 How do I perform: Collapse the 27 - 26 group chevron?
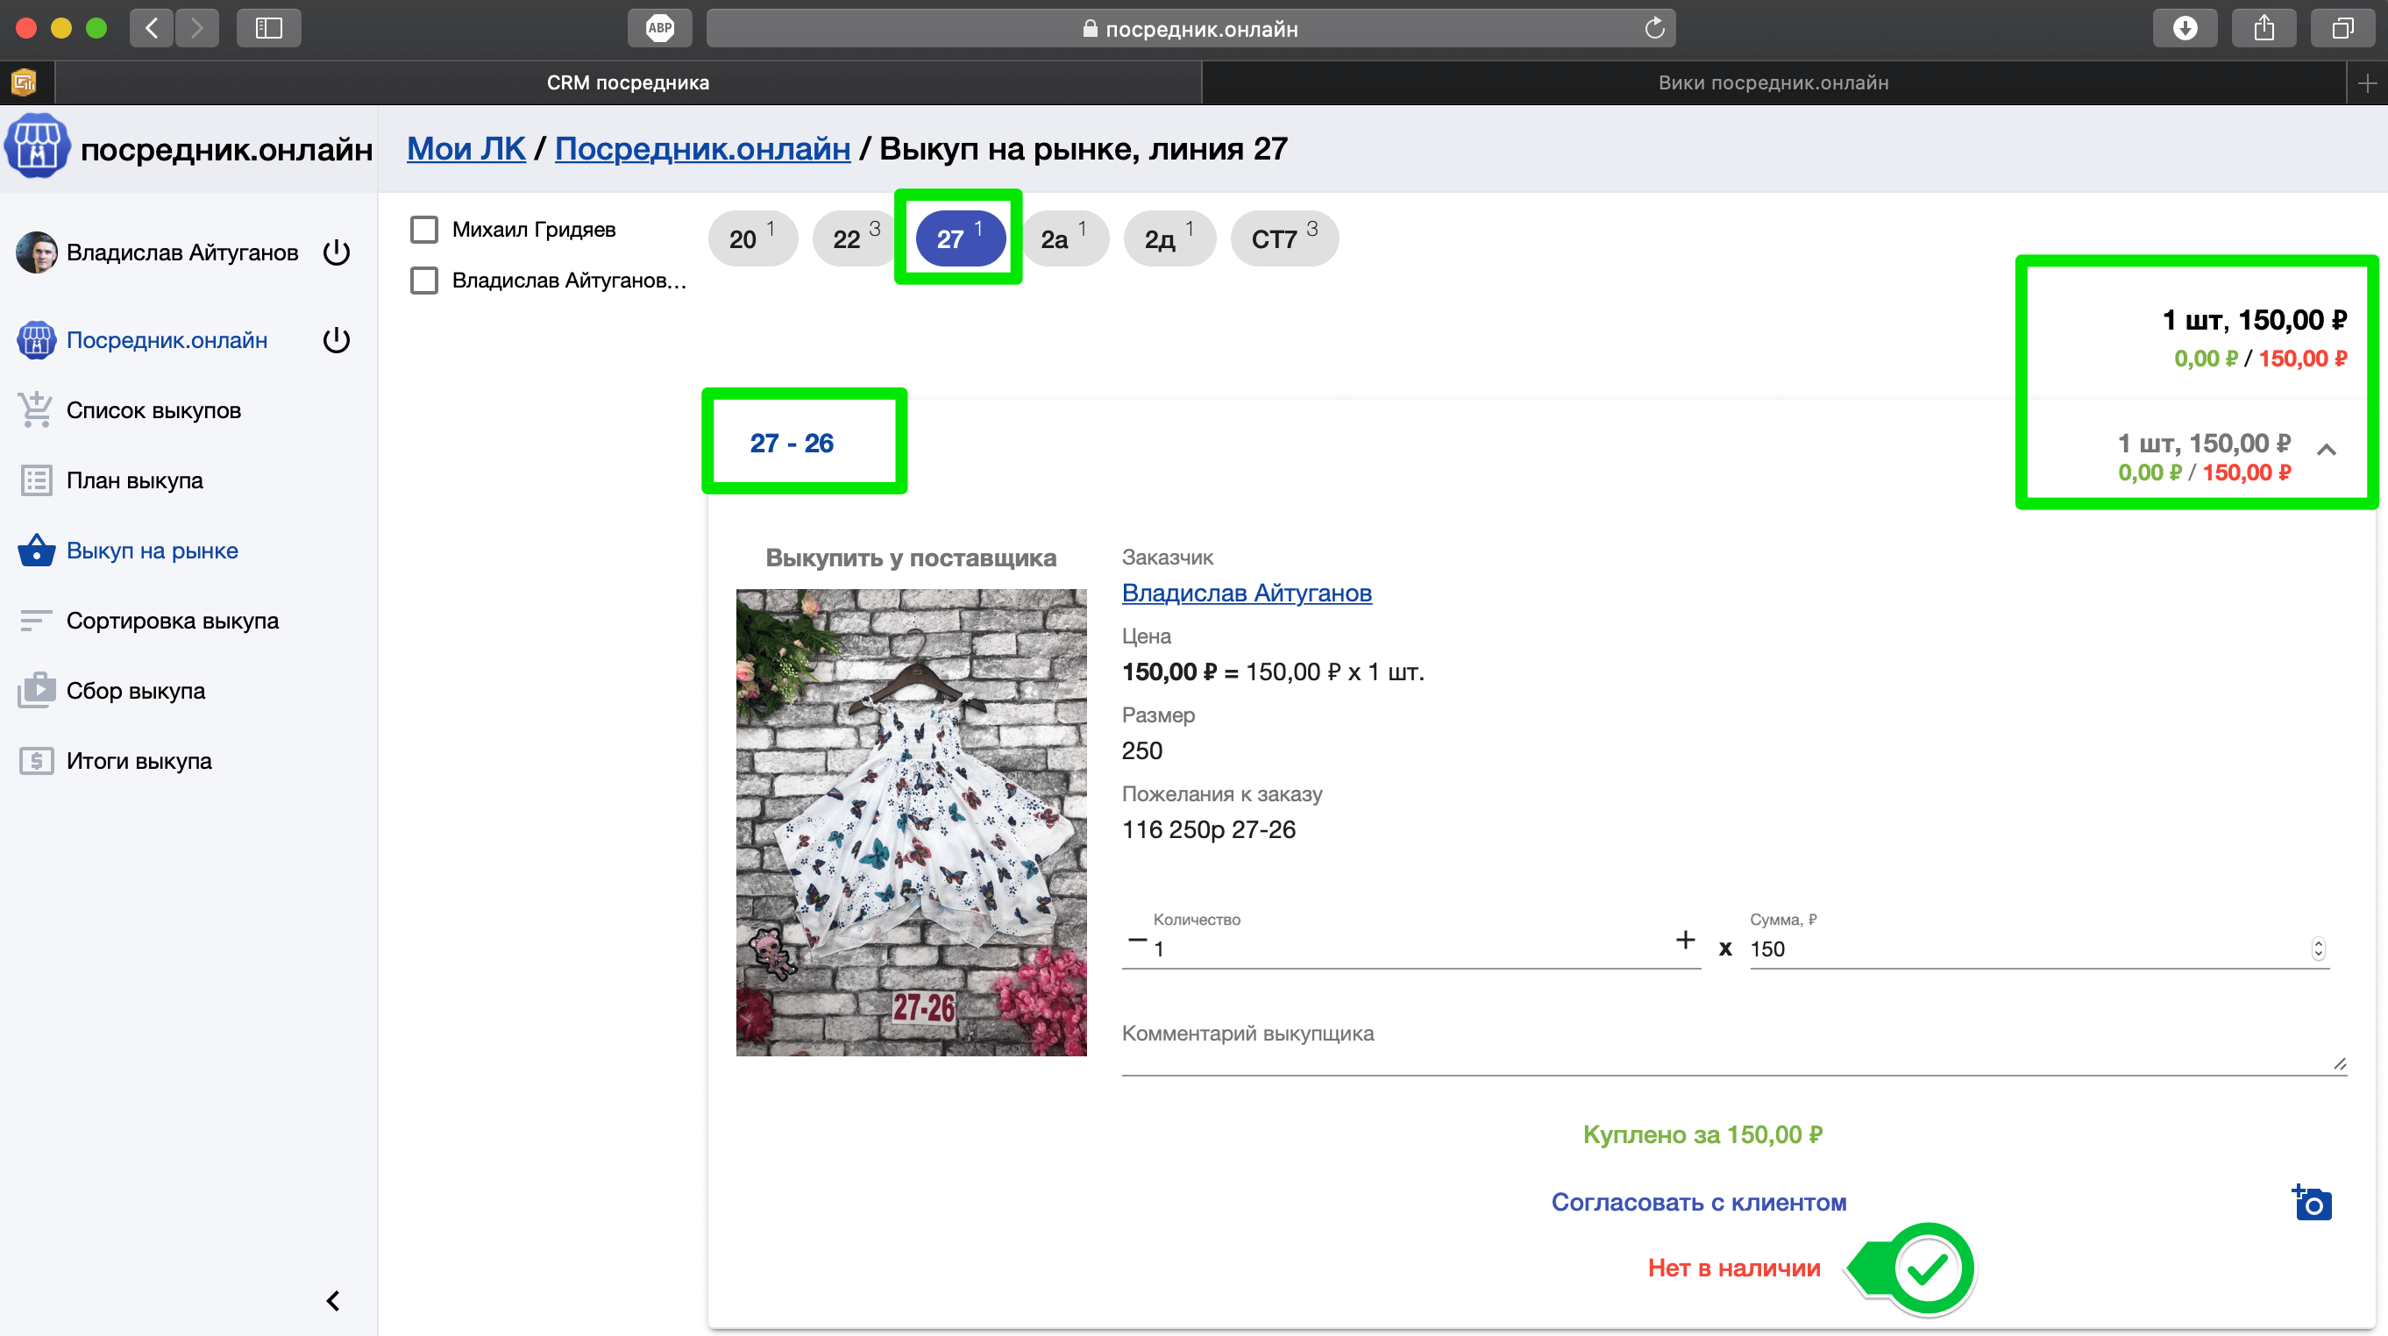coord(2326,451)
